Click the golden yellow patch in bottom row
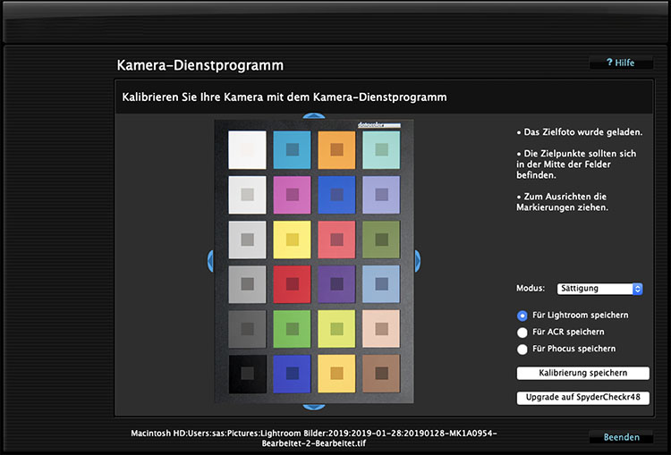 (336, 374)
